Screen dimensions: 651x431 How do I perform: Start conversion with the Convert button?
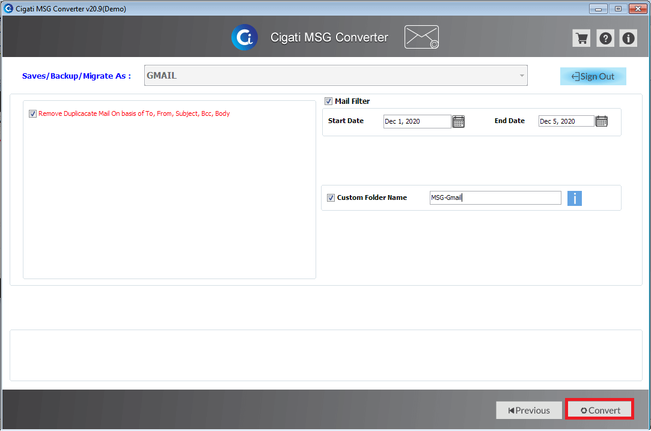click(599, 410)
